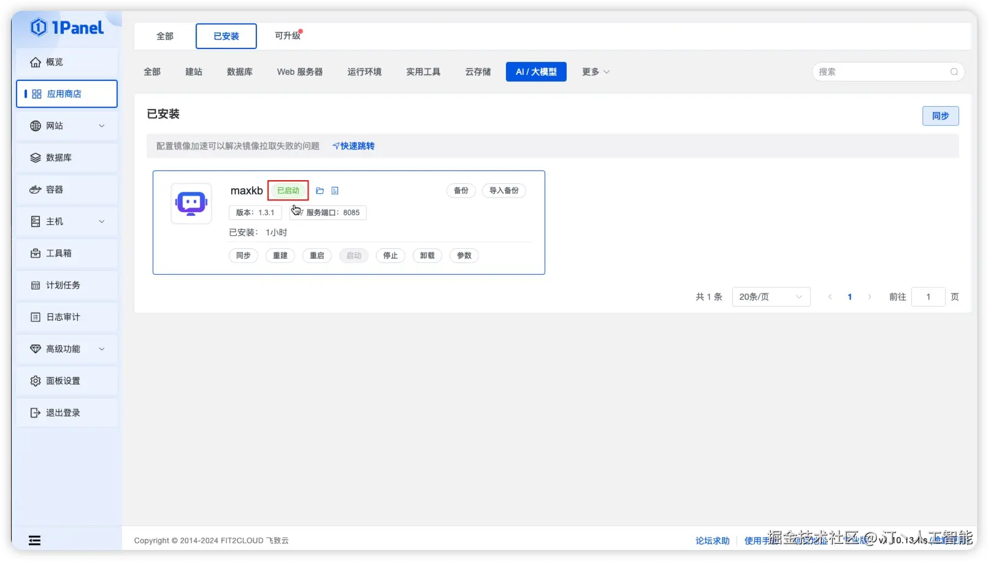Click 停止 to stop maxkb
988x561 pixels.
tap(391, 256)
